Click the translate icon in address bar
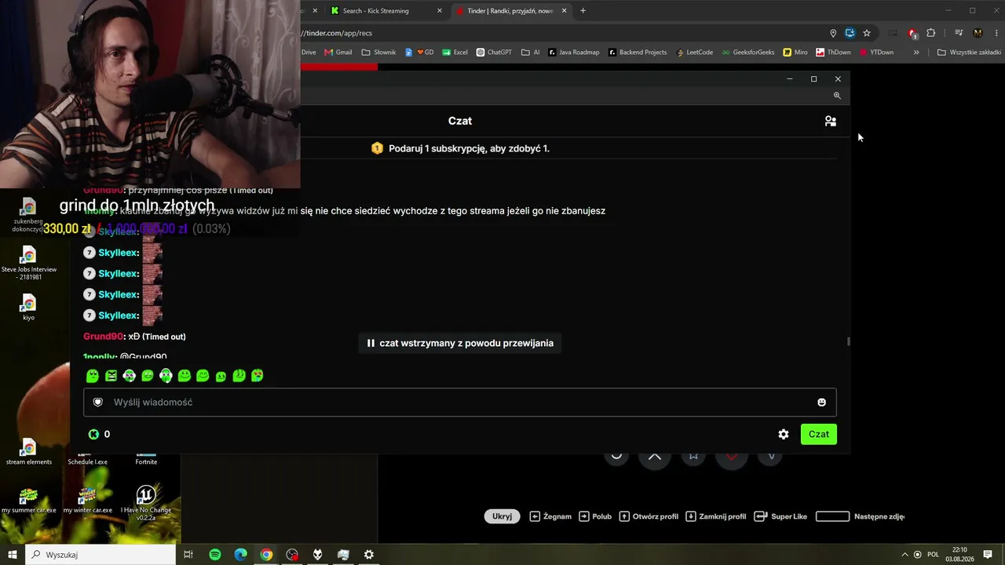Image resolution: width=1005 pixels, height=565 pixels. click(850, 33)
